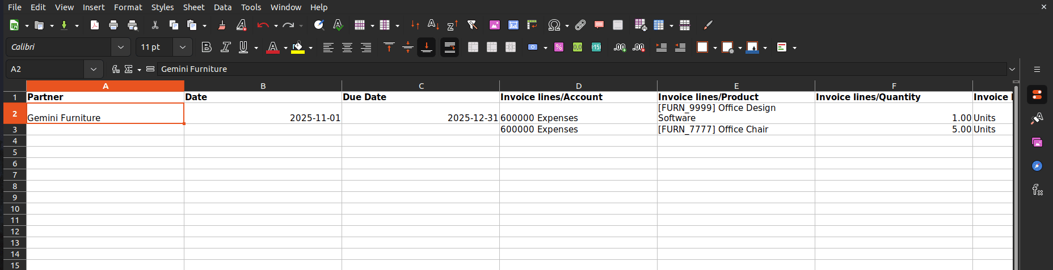Viewport: 1053px width, 270px height.
Task: Open sidebar Navigator panel
Action: click(1037, 166)
